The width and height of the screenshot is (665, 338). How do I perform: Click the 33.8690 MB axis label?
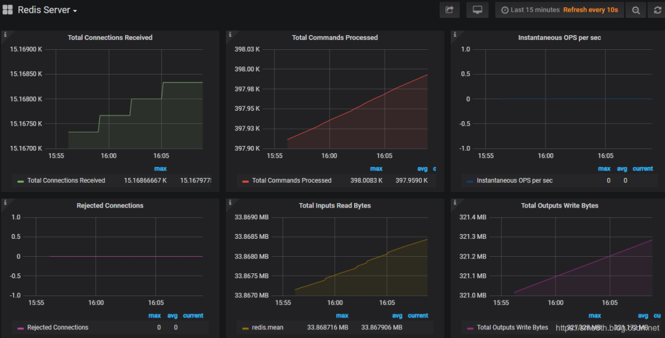[x=251, y=217]
